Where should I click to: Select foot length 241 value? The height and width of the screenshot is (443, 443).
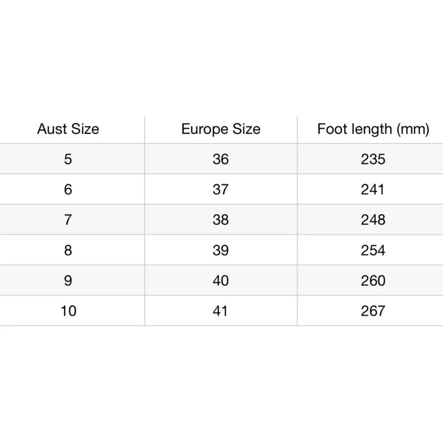point(373,189)
